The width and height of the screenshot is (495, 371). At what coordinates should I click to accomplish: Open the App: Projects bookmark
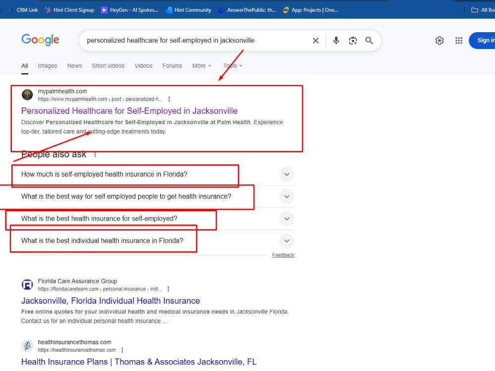[311, 10]
